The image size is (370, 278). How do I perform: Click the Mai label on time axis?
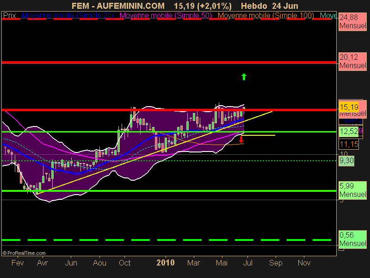tap(222, 263)
